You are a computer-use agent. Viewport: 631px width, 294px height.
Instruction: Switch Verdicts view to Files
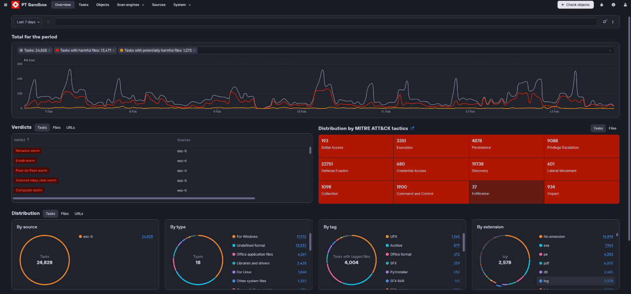57,128
